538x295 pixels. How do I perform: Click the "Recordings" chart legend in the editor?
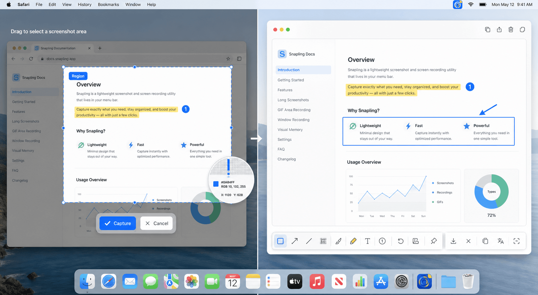[442, 192]
